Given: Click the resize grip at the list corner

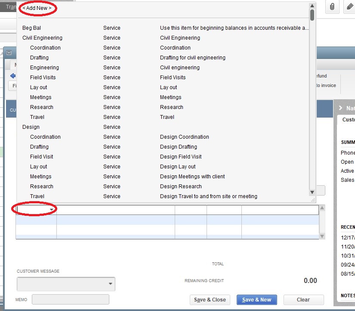Looking at the screenshot, I should [x=312, y=199].
